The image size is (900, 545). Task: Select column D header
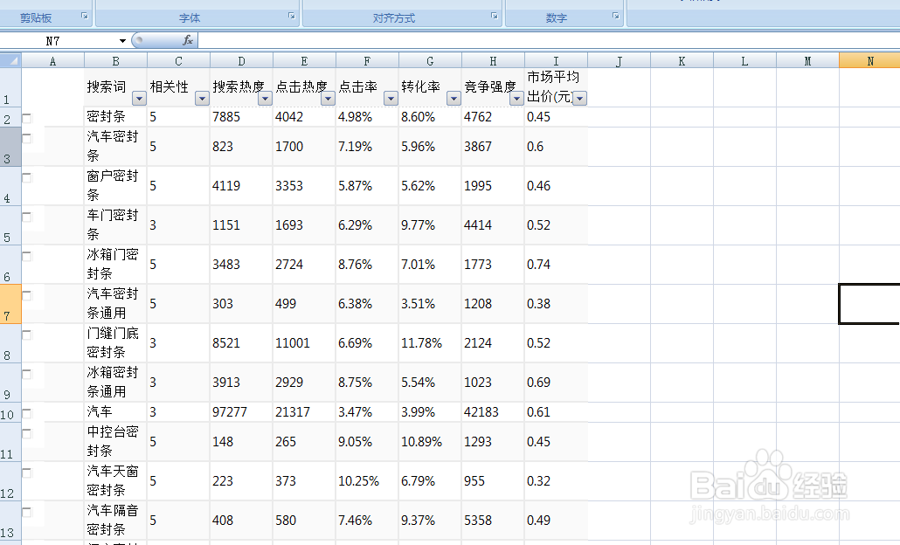point(241,61)
